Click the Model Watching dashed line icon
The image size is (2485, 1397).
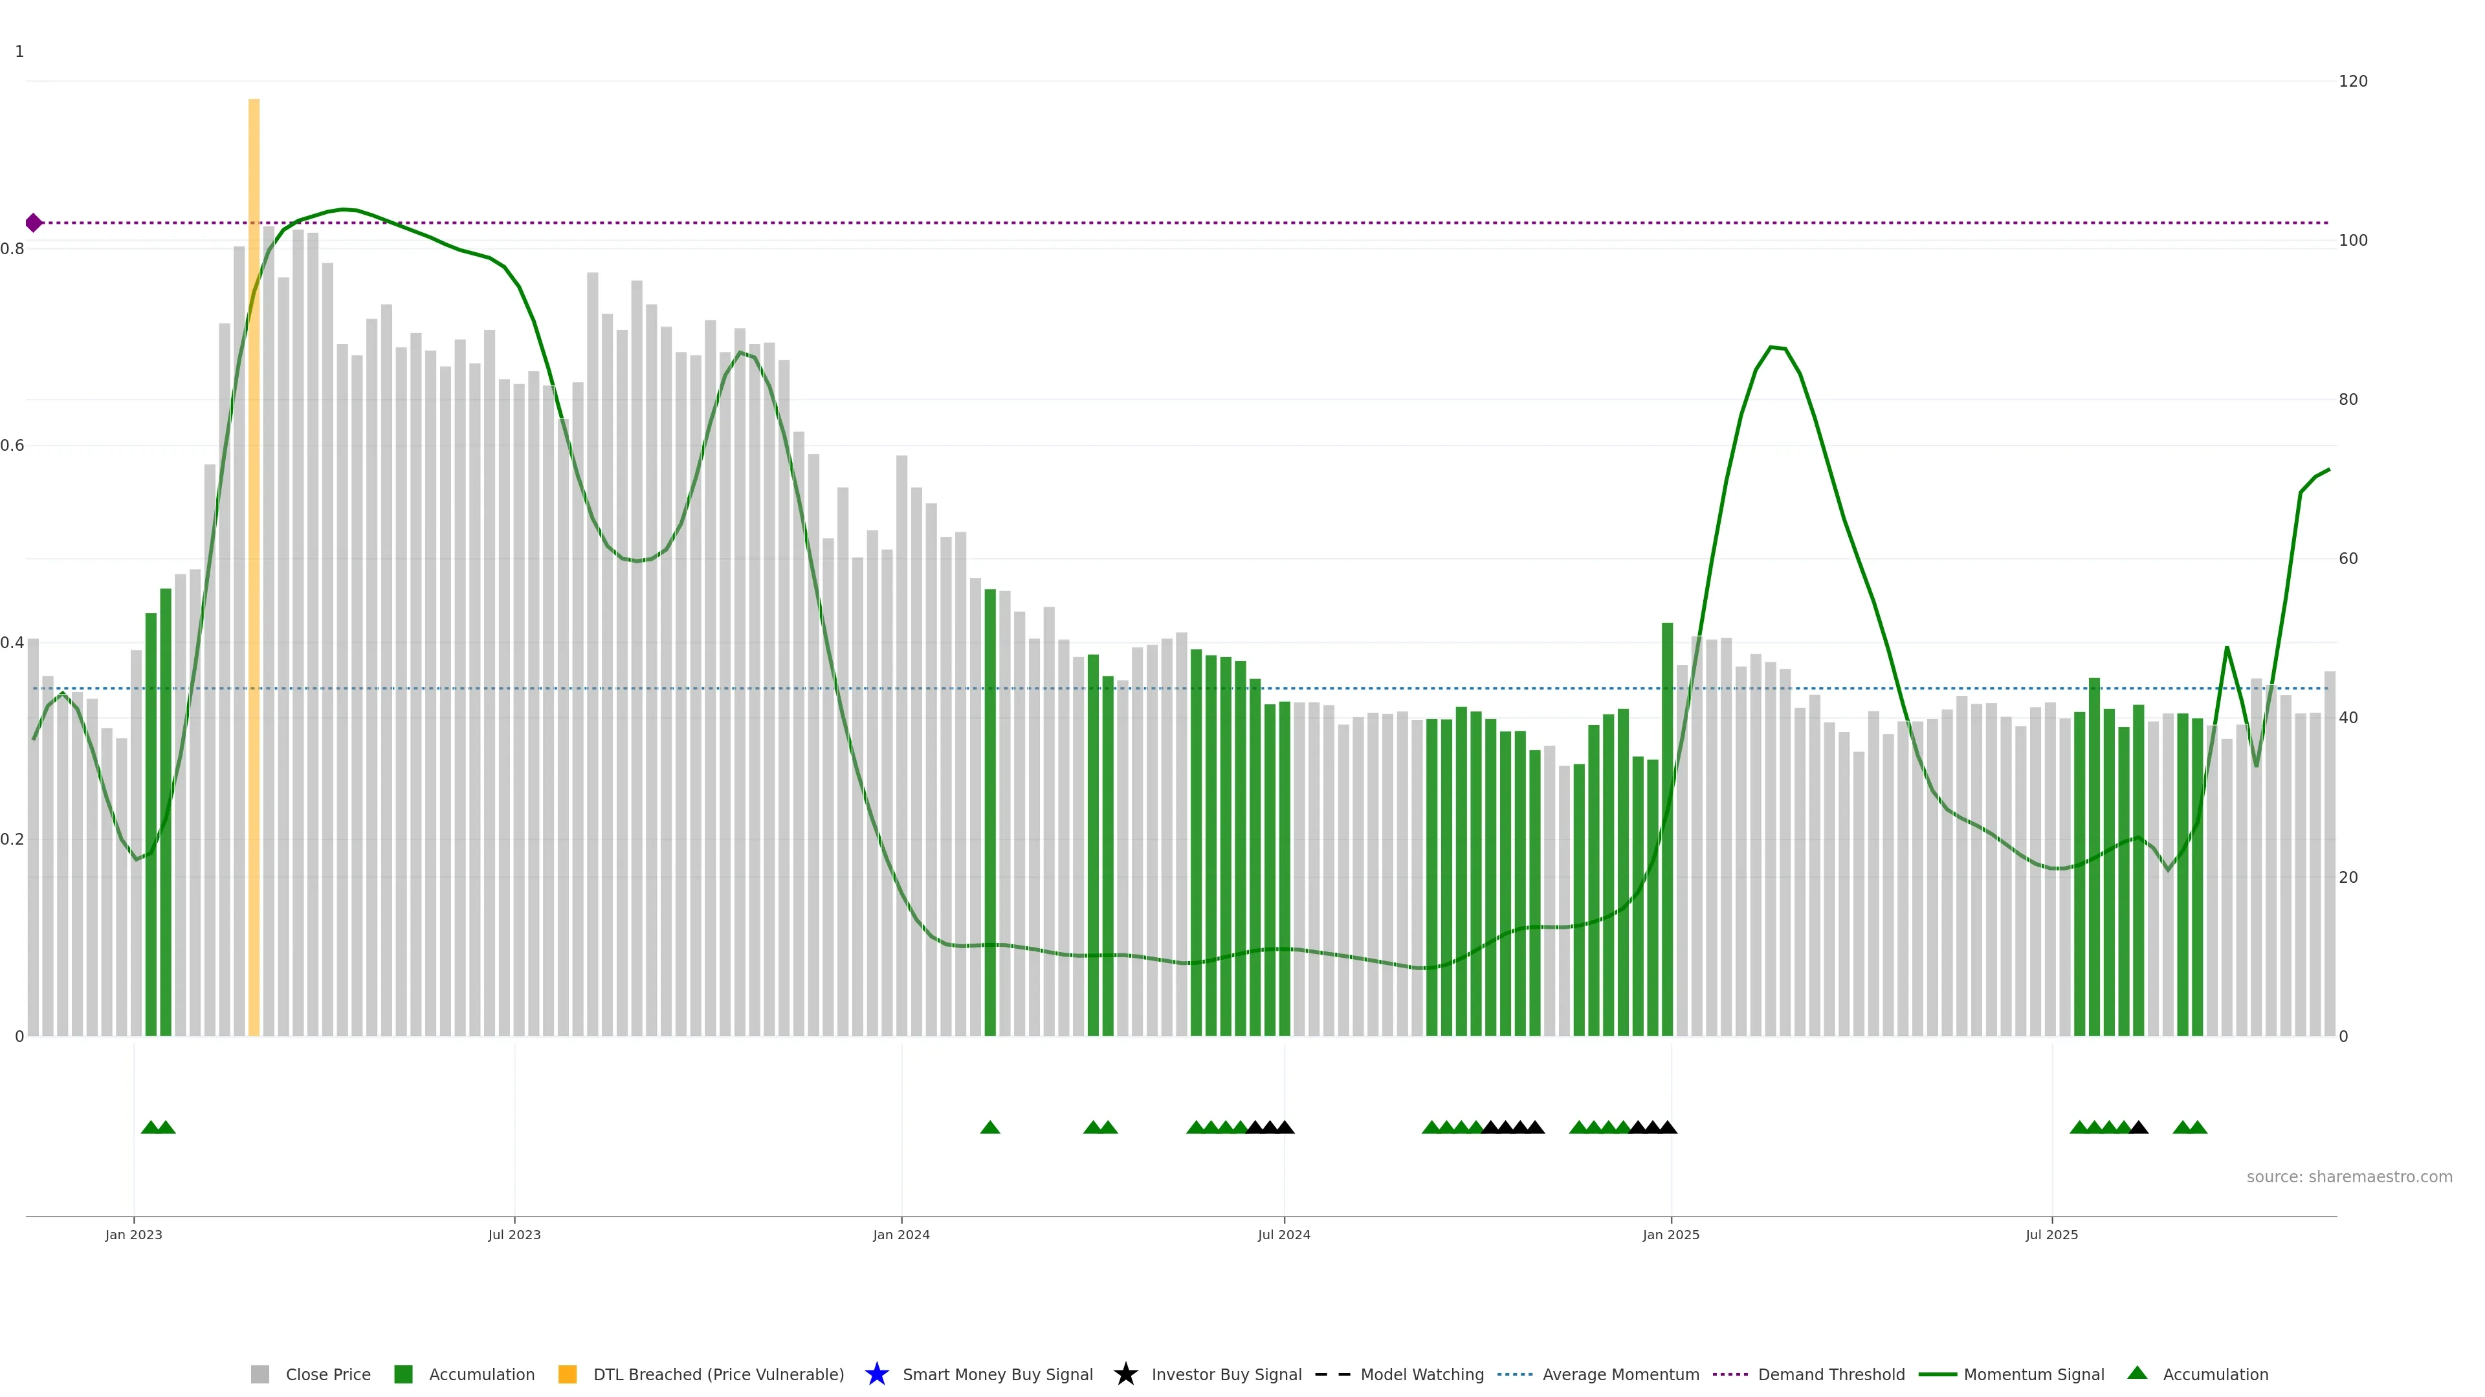(1332, 1374)
